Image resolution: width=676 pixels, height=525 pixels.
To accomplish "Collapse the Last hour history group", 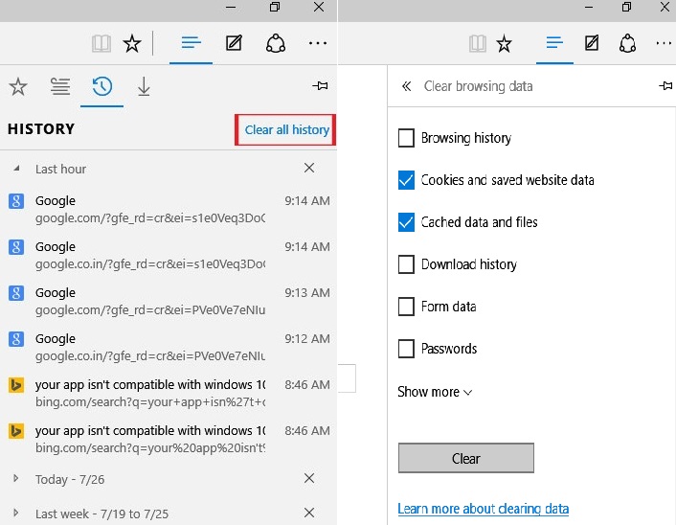I will [16, 169].
